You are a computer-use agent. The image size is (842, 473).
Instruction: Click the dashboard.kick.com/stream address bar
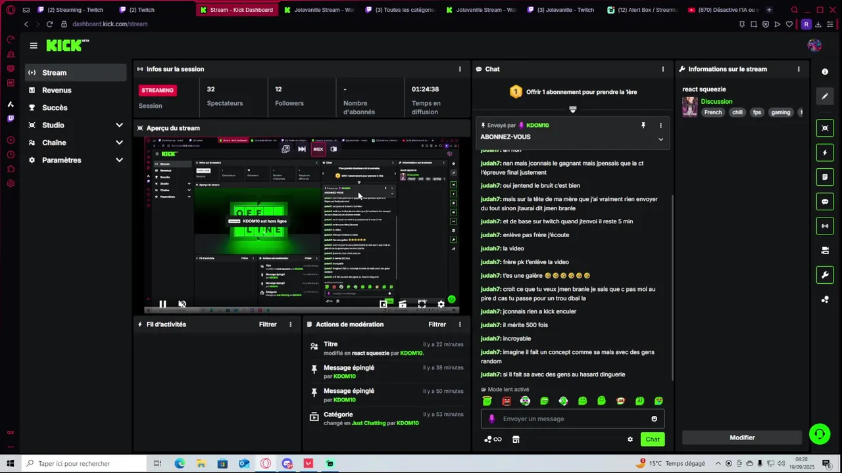[x=110, y=24]
